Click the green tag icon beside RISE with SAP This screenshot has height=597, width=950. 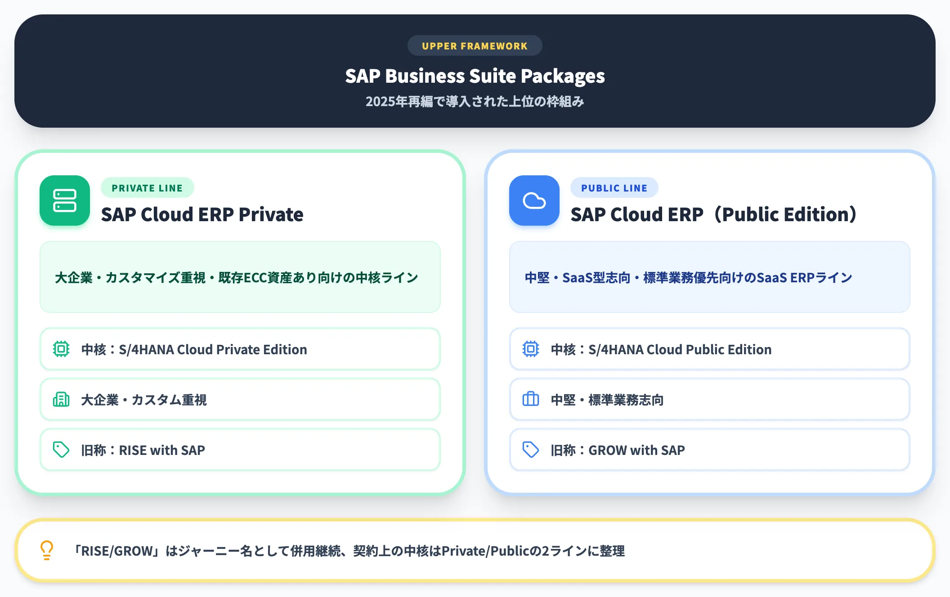click(61, 450)
